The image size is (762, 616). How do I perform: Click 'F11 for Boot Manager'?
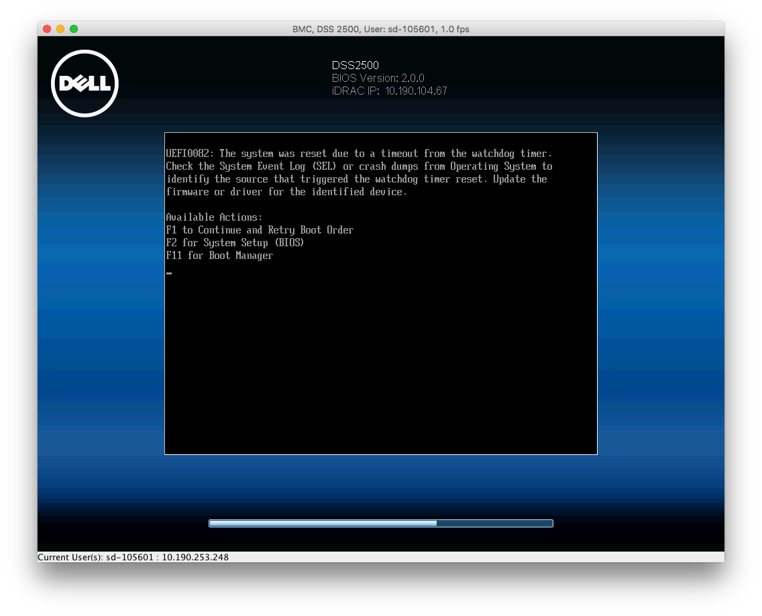[x=219, y=256]
